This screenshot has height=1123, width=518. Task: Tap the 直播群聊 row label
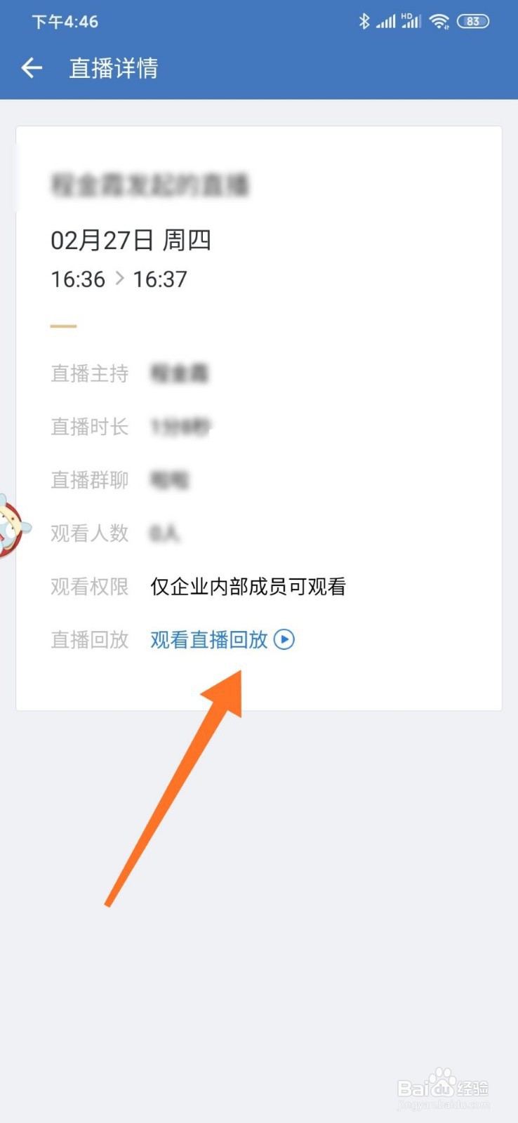click(x=90, y=480)
